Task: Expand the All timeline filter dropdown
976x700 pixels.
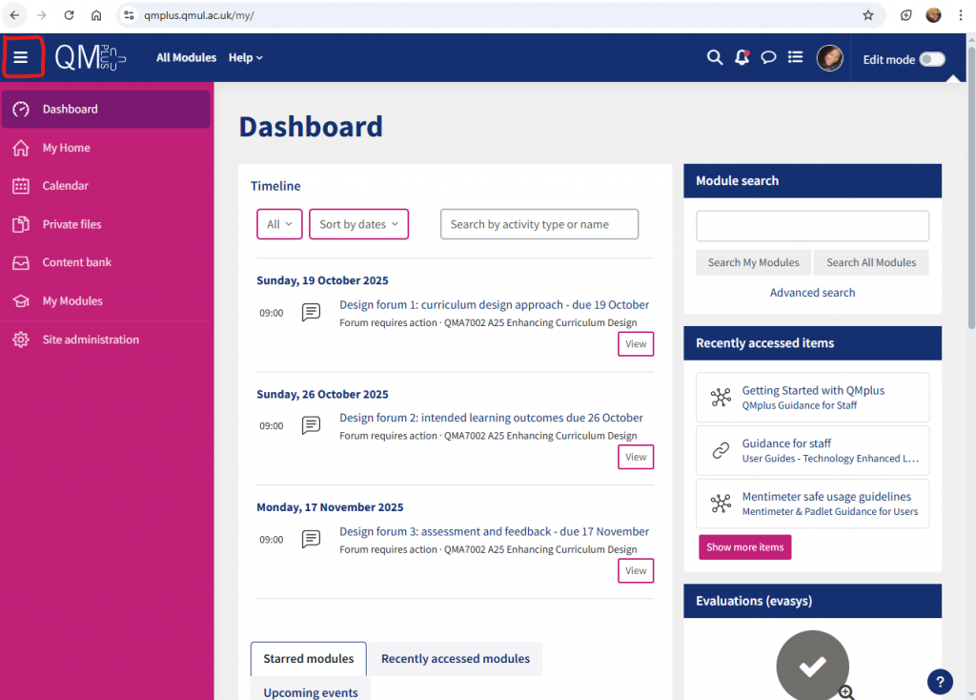Action: coord(279,224)
